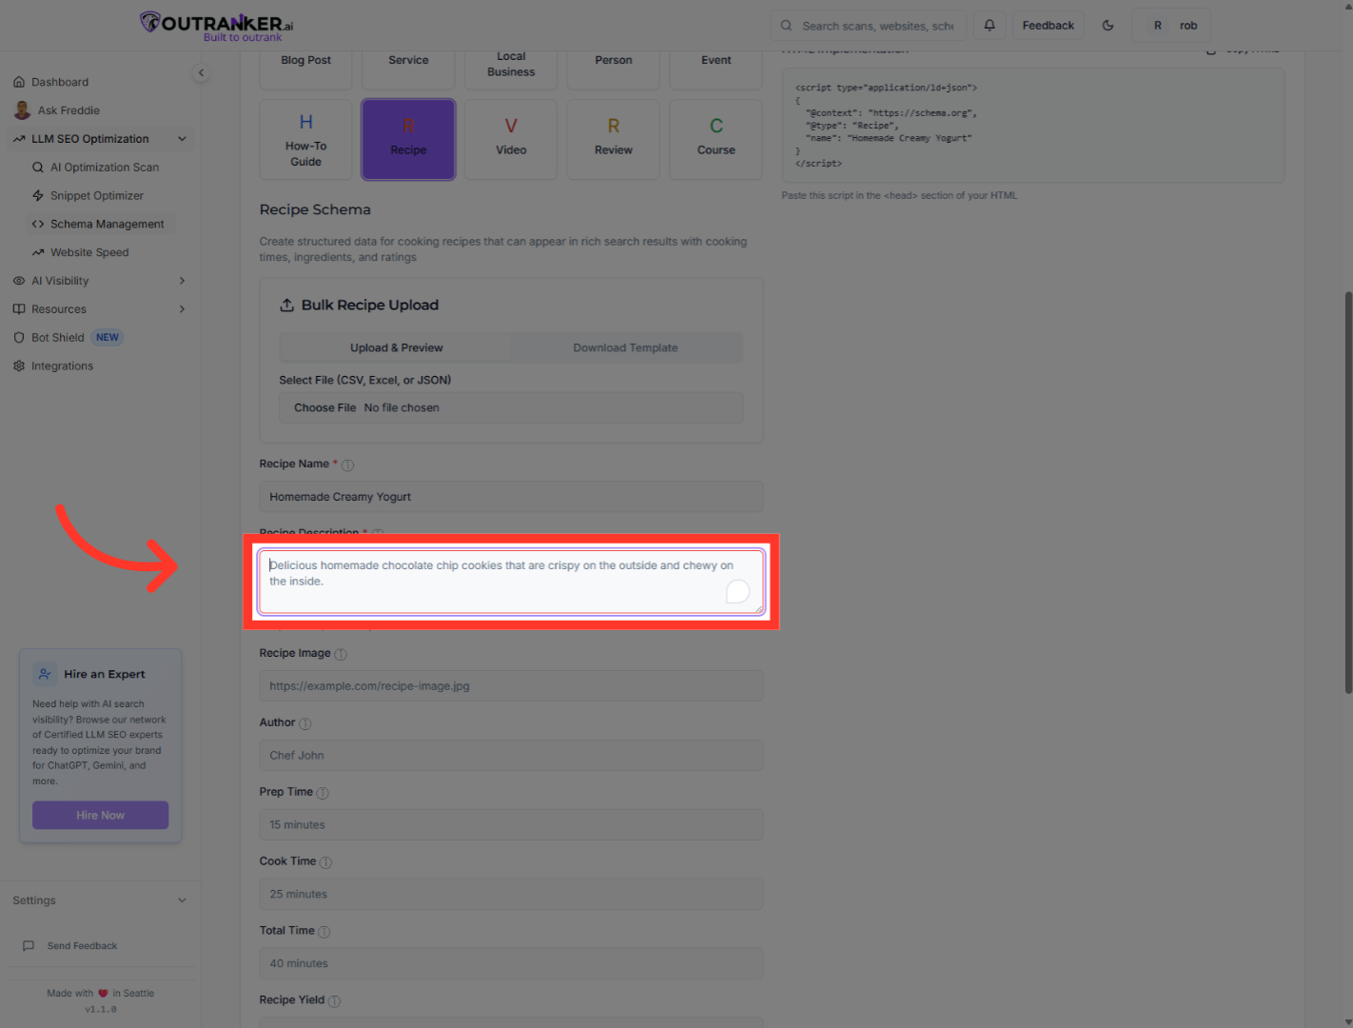The width and height of the screenshot is (1353, 1028).
Task: Click the Prep Time info icon
Action: 323,793
